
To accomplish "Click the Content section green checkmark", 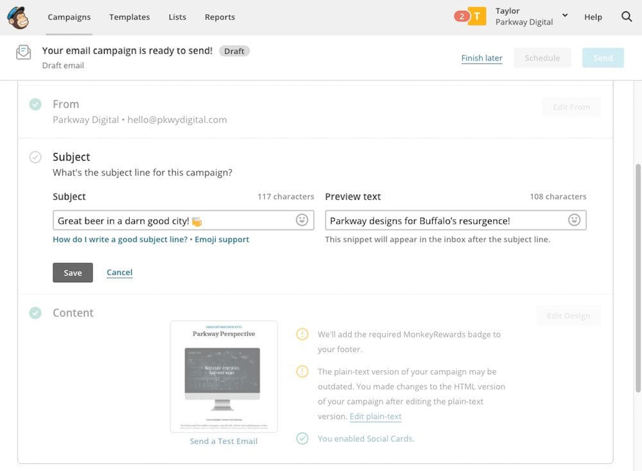I will coord(35,313).
